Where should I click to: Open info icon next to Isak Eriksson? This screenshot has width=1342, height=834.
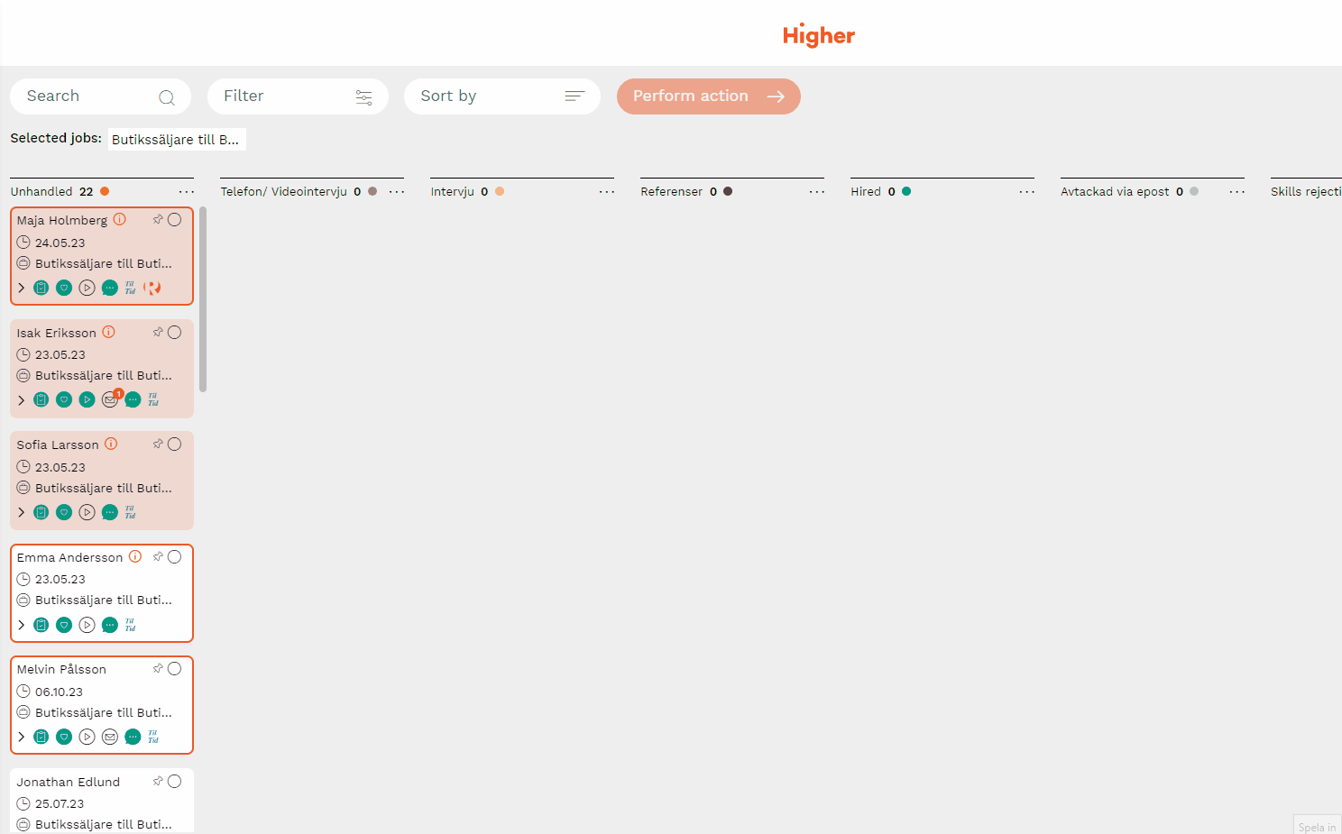(108, 332)
